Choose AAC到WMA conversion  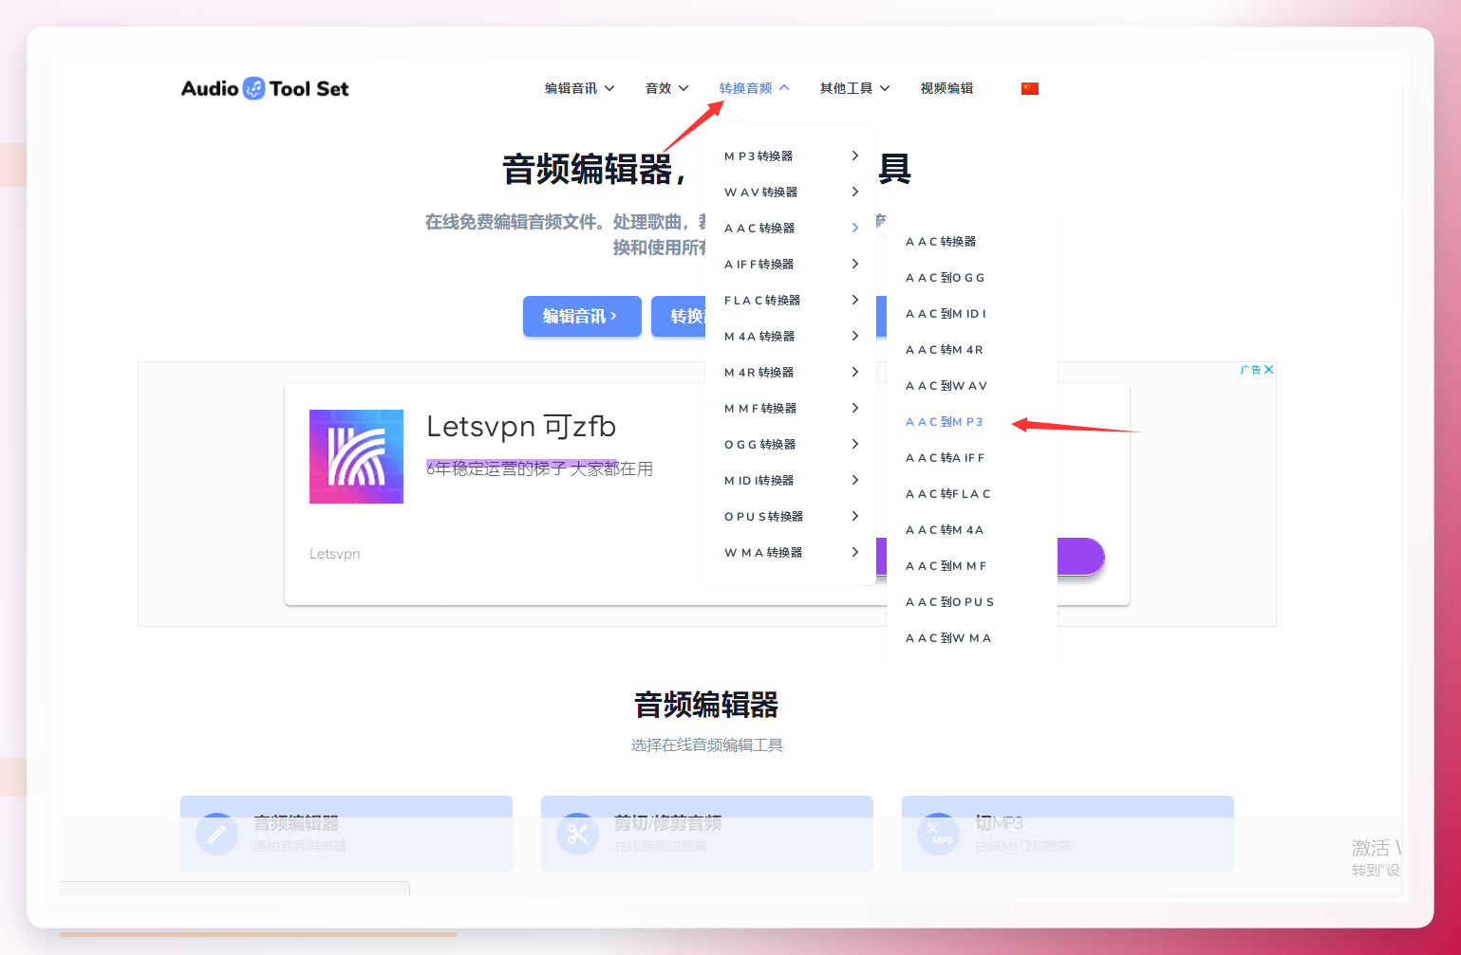pyautogui.click(x=947, y=637)
